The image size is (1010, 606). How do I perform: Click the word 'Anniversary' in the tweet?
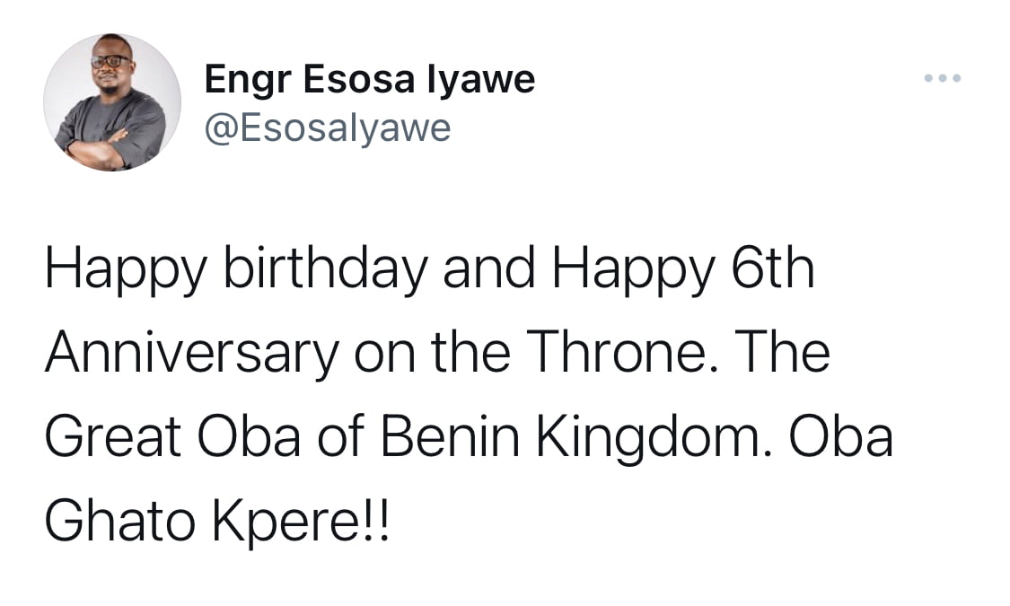coord(192,353)
